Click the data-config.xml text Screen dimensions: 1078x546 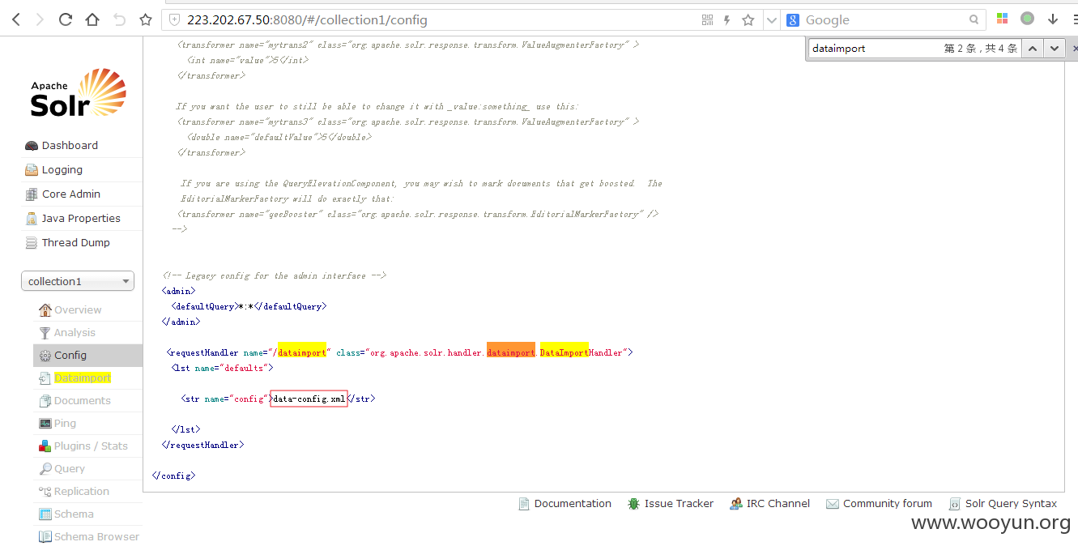click(309, 399)
